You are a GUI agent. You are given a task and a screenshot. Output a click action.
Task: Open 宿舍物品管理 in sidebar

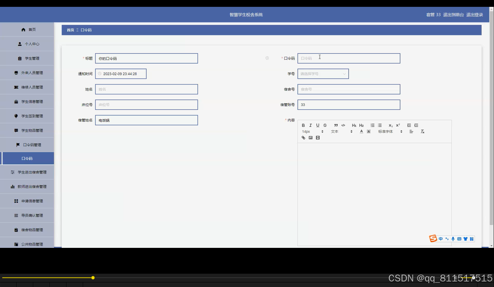[x=27, y=230]
